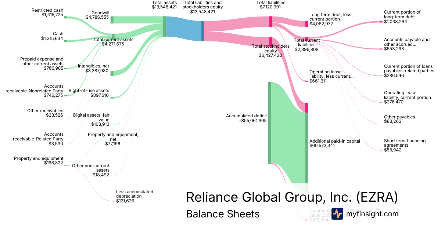This screenshot has width=441, height=231.
Task: Click the myfinsight logo icon
Action: point(337,214)
